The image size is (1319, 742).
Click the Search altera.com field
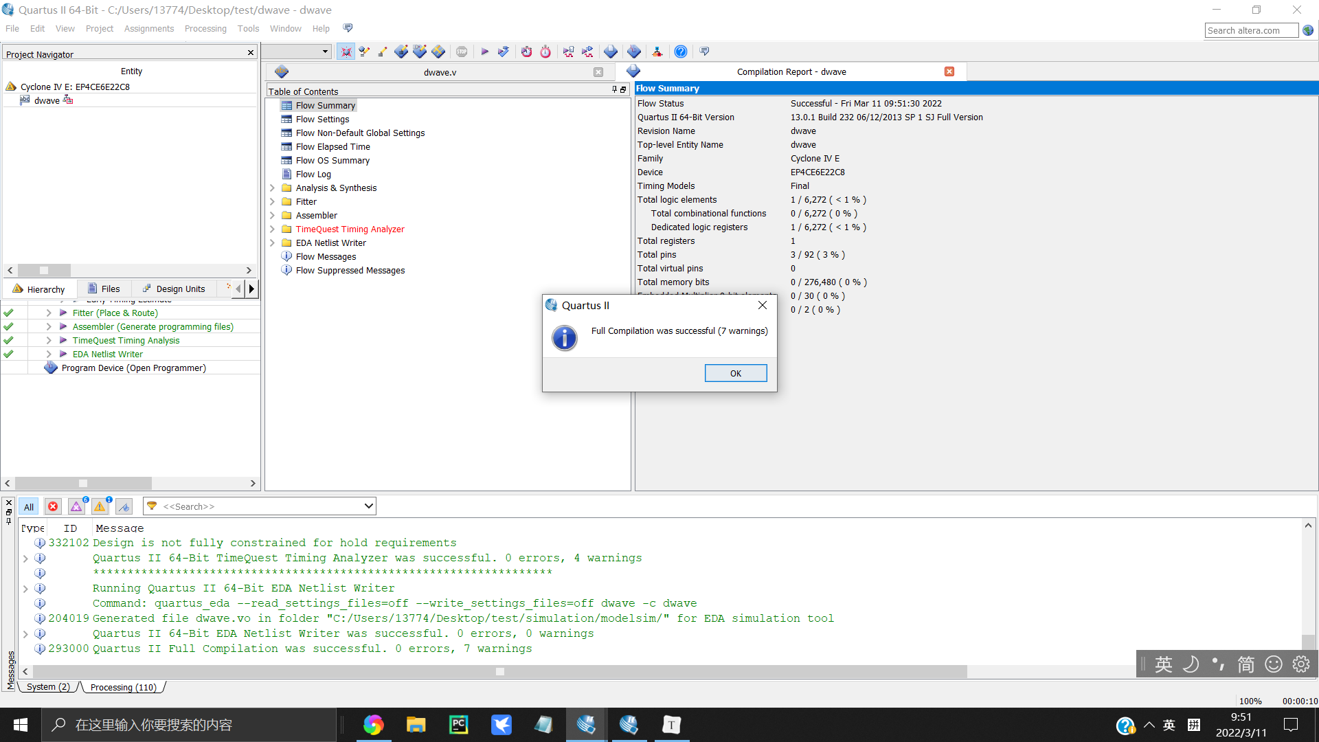click(x=1252, y=30)
